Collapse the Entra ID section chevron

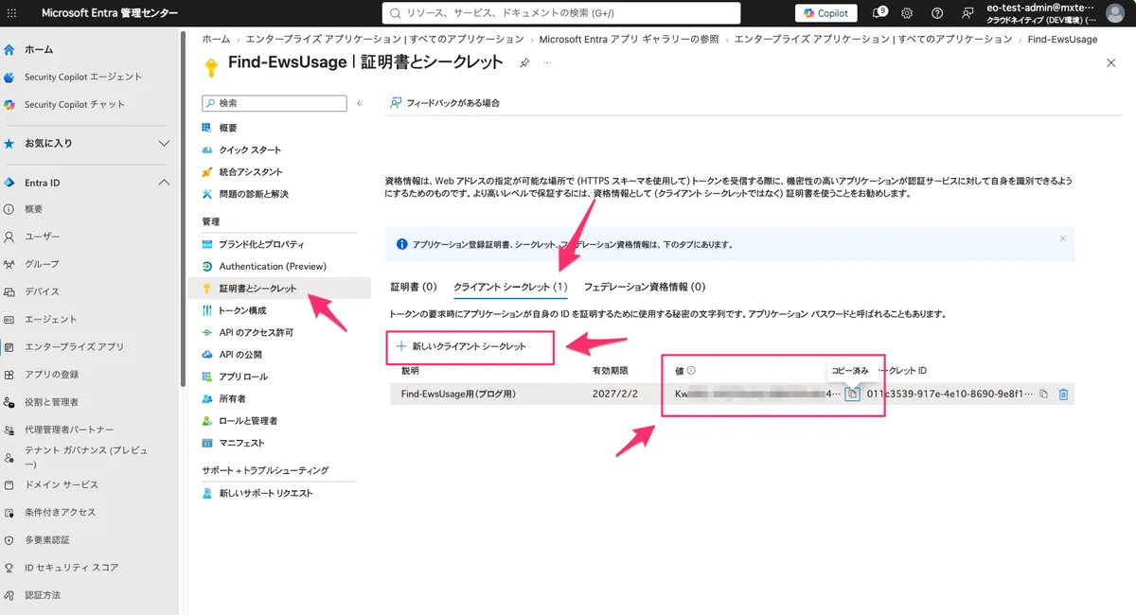click(x=164, y=183)
